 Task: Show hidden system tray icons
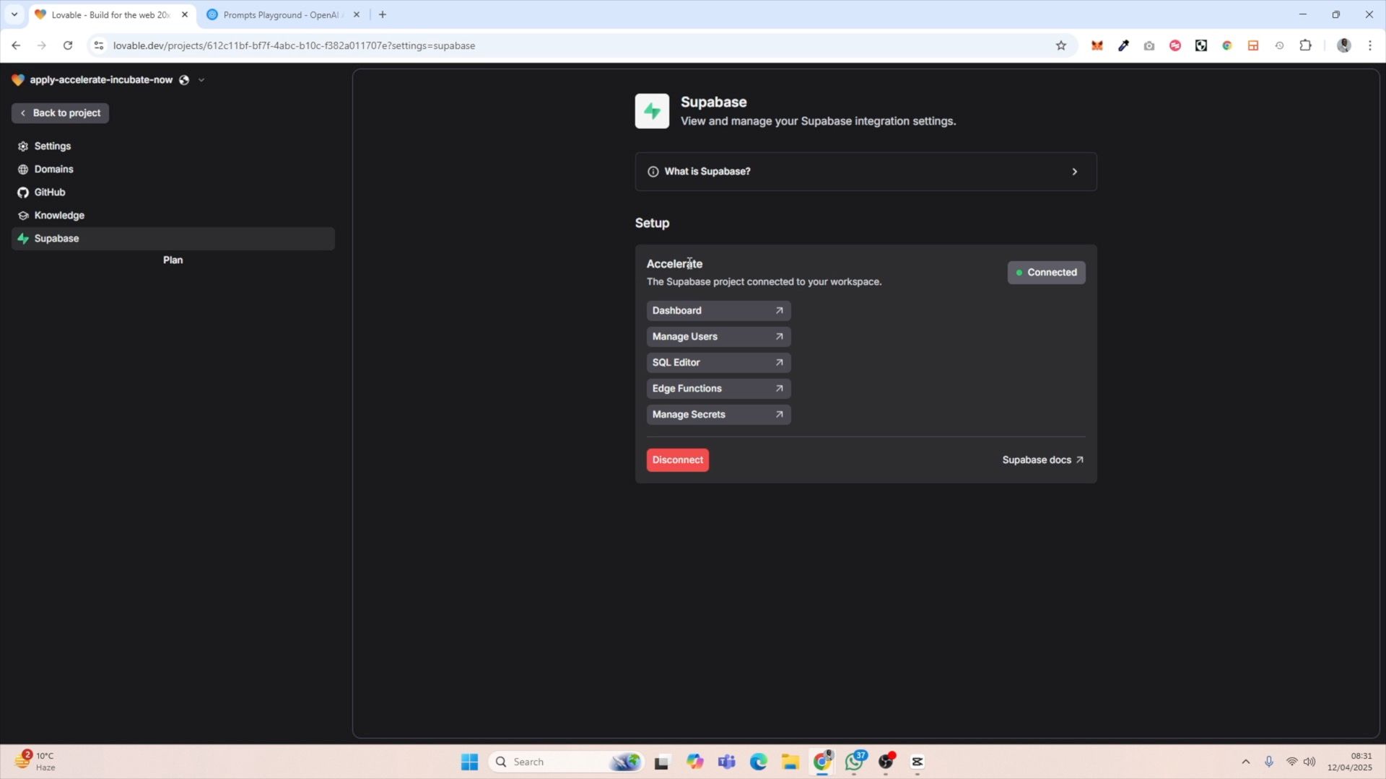point(1245,762)
